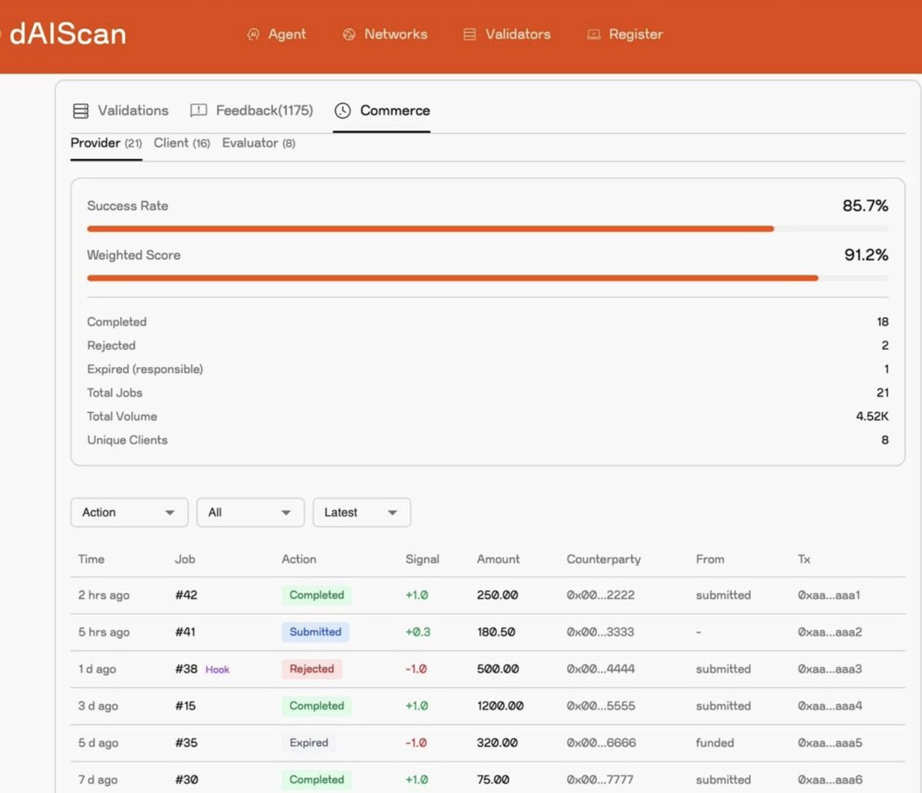The width and height of the screenshot is (922, 793).
Task: Click the Expired badge for job #35
Action: (x=309, y=742)
